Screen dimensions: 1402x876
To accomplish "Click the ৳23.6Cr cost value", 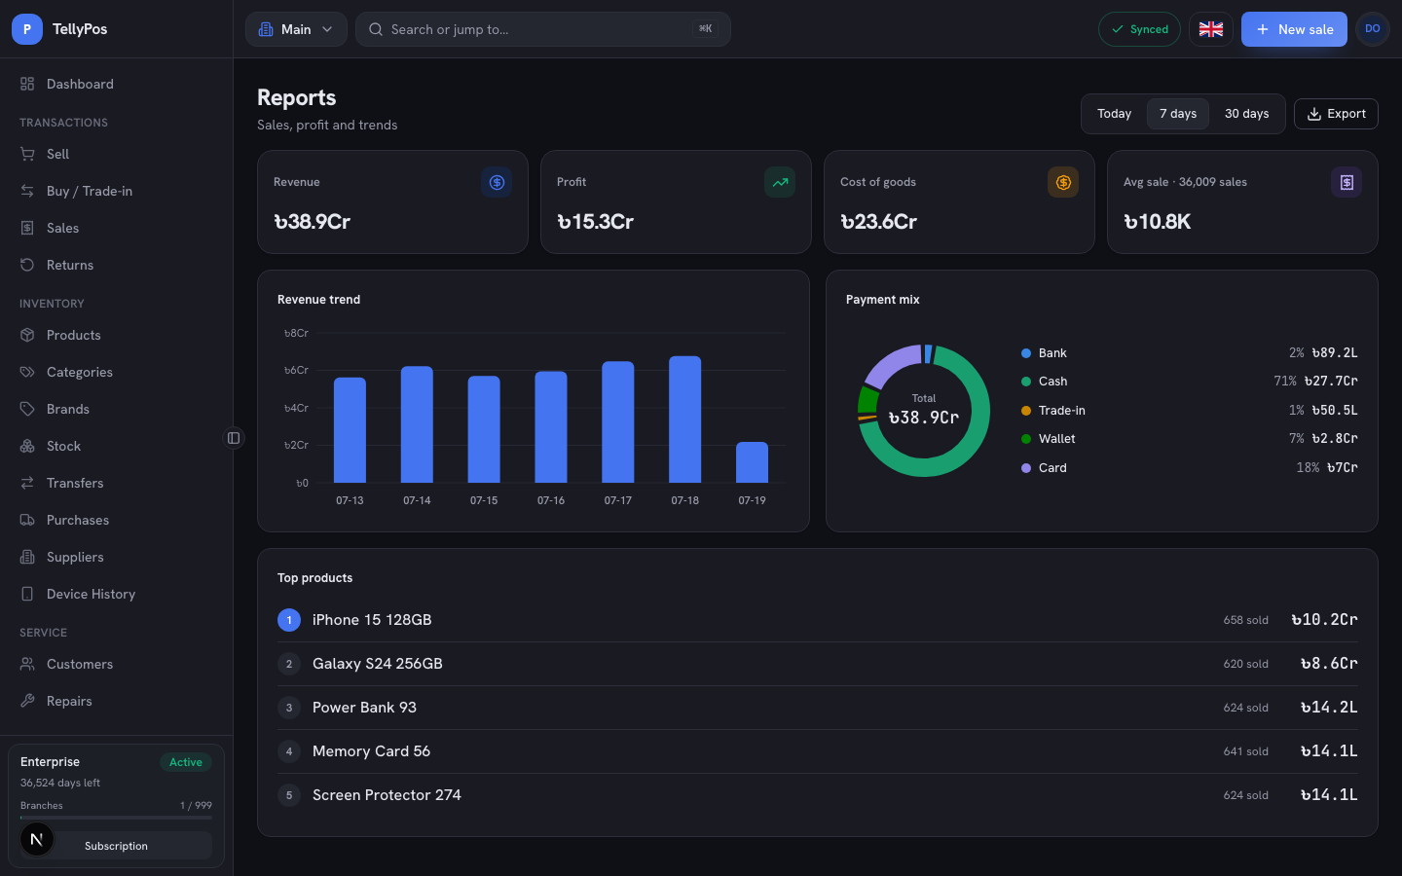I will (878, 222).
